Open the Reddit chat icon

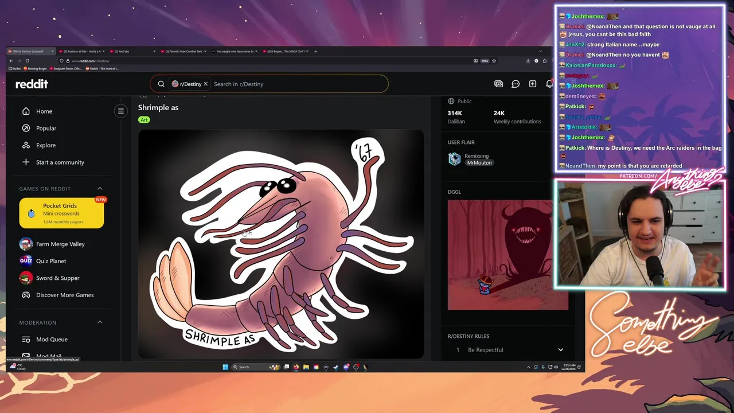[x=516, y=84]
